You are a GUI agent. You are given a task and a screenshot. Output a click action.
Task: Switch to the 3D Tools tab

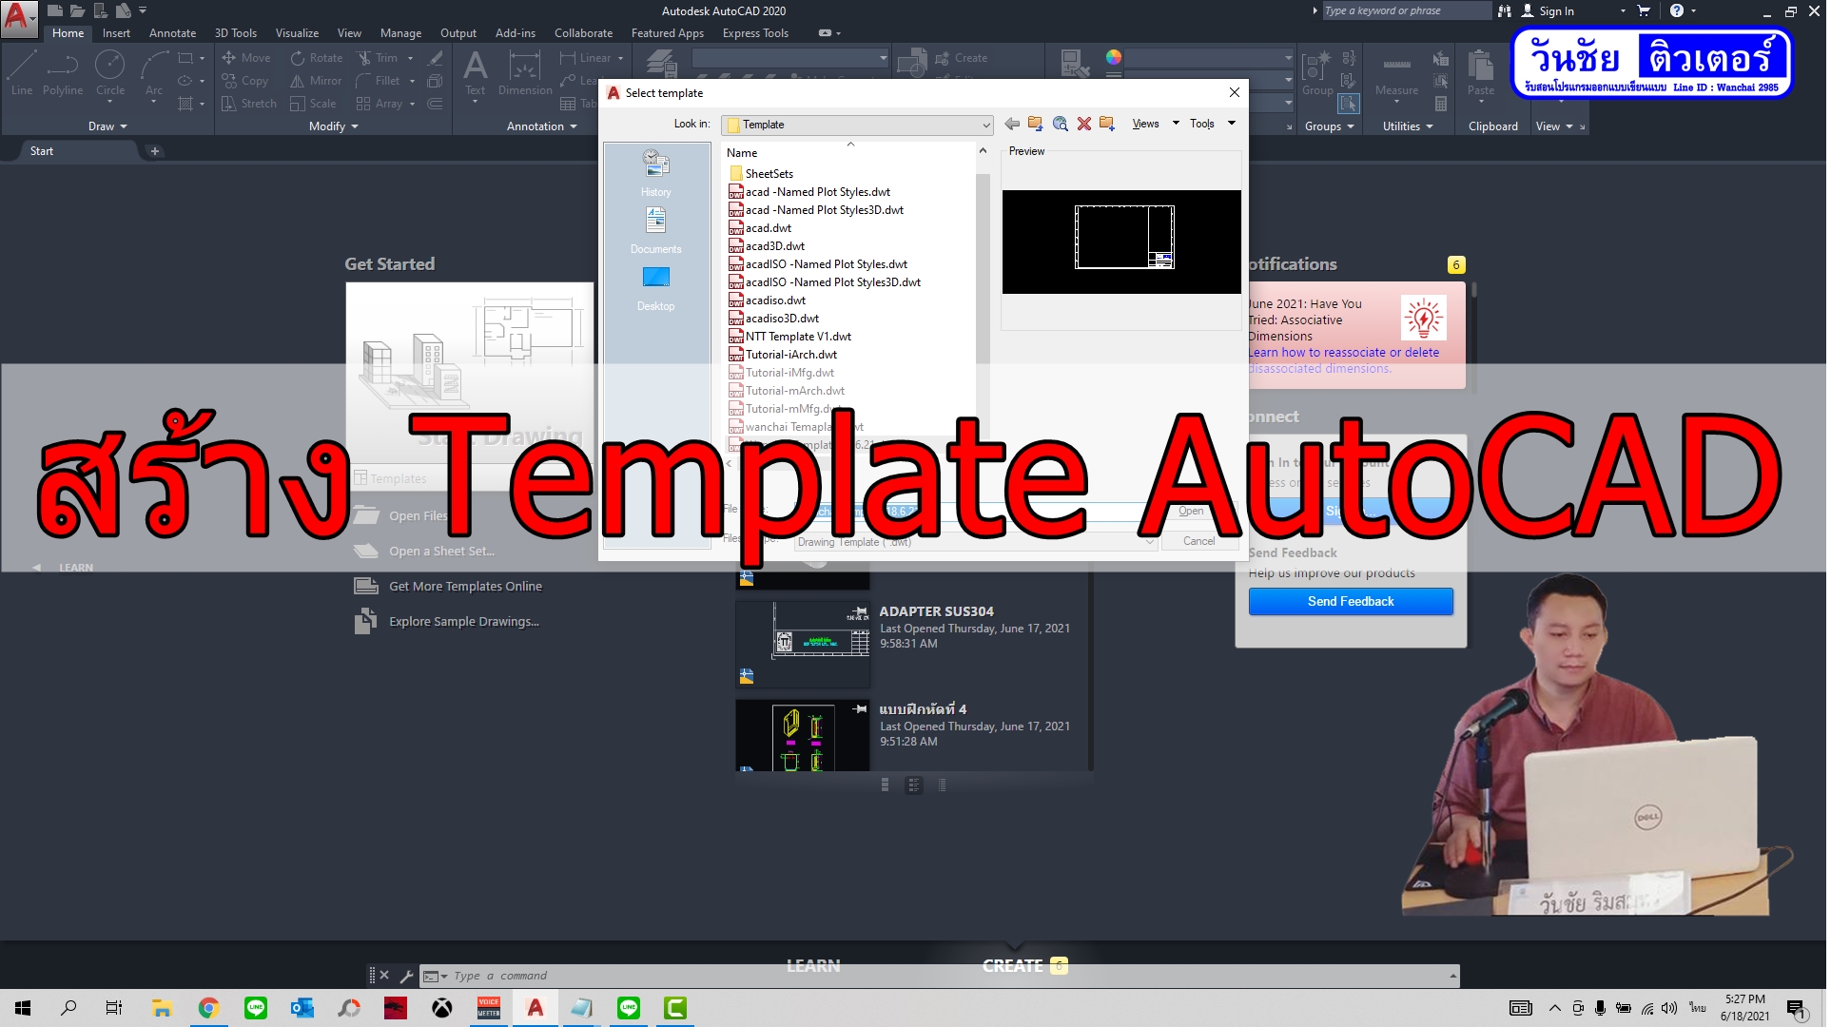[x=235, y=33]
